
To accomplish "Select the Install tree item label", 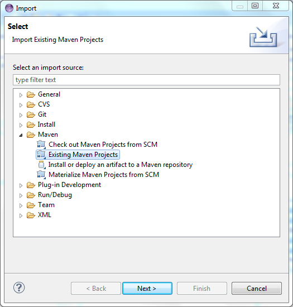I will point(46,124).
